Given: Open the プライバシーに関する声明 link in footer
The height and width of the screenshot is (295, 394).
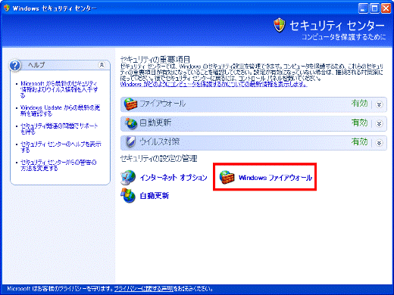Looking at the screenshot, I should coord(143,288).
